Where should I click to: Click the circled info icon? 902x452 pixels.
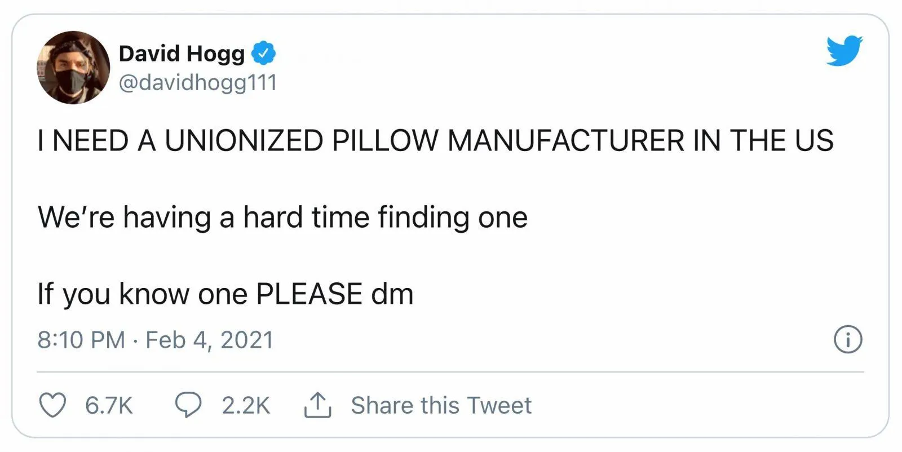click(x=847, y=340)
